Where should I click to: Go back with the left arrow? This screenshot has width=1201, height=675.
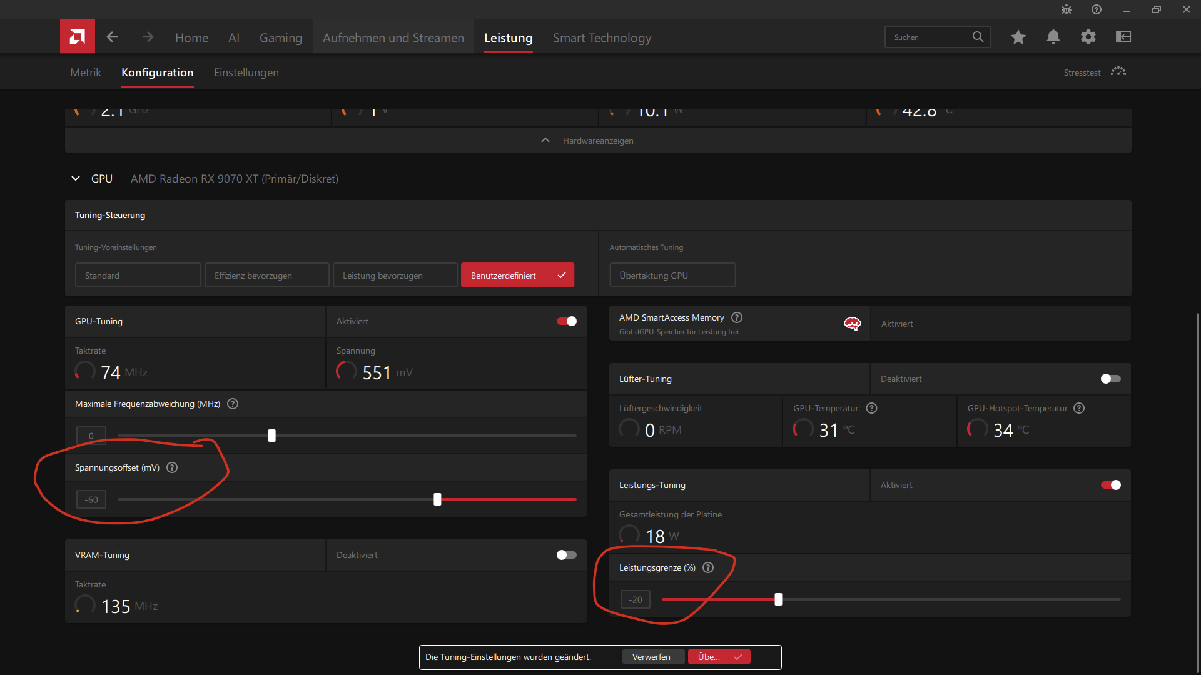[x=112, y=37]
